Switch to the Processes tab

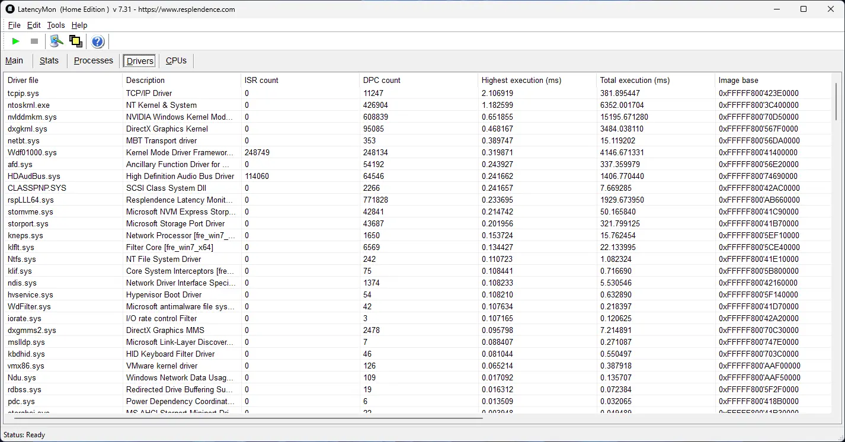(93, 60)
